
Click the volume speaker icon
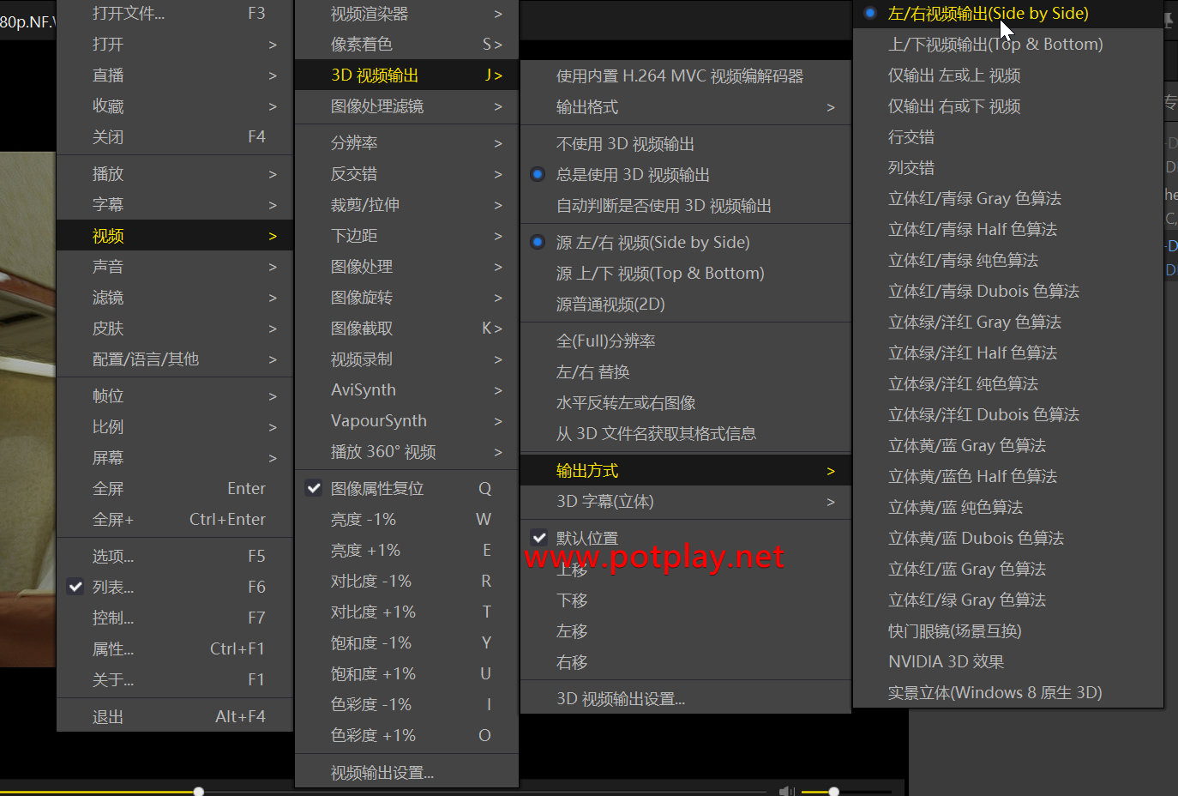click(786, 791)
